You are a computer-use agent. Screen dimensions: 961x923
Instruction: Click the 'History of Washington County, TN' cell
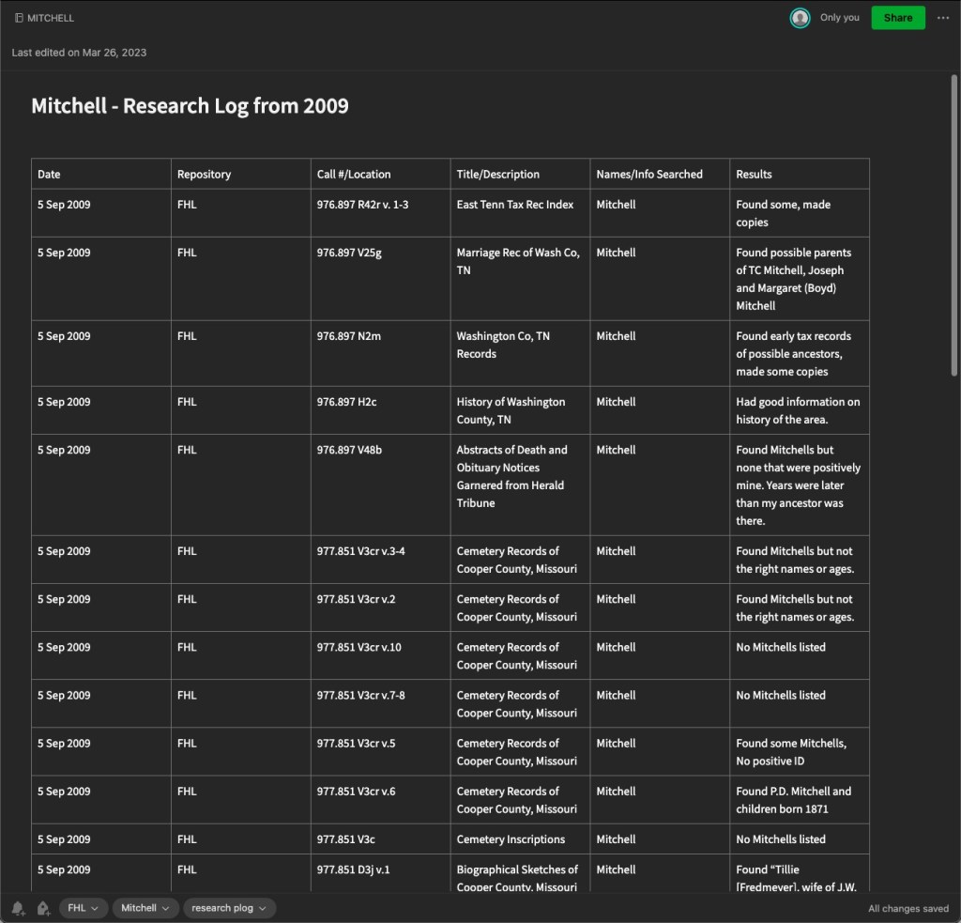click(x=519, y=410)
